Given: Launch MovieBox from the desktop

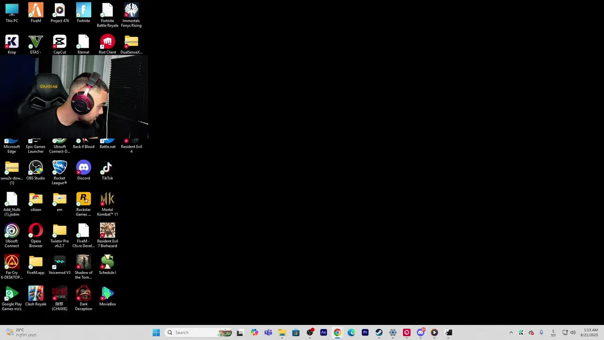Looking at the screenshot, I should pyautogui.click(x=108, y=297).
